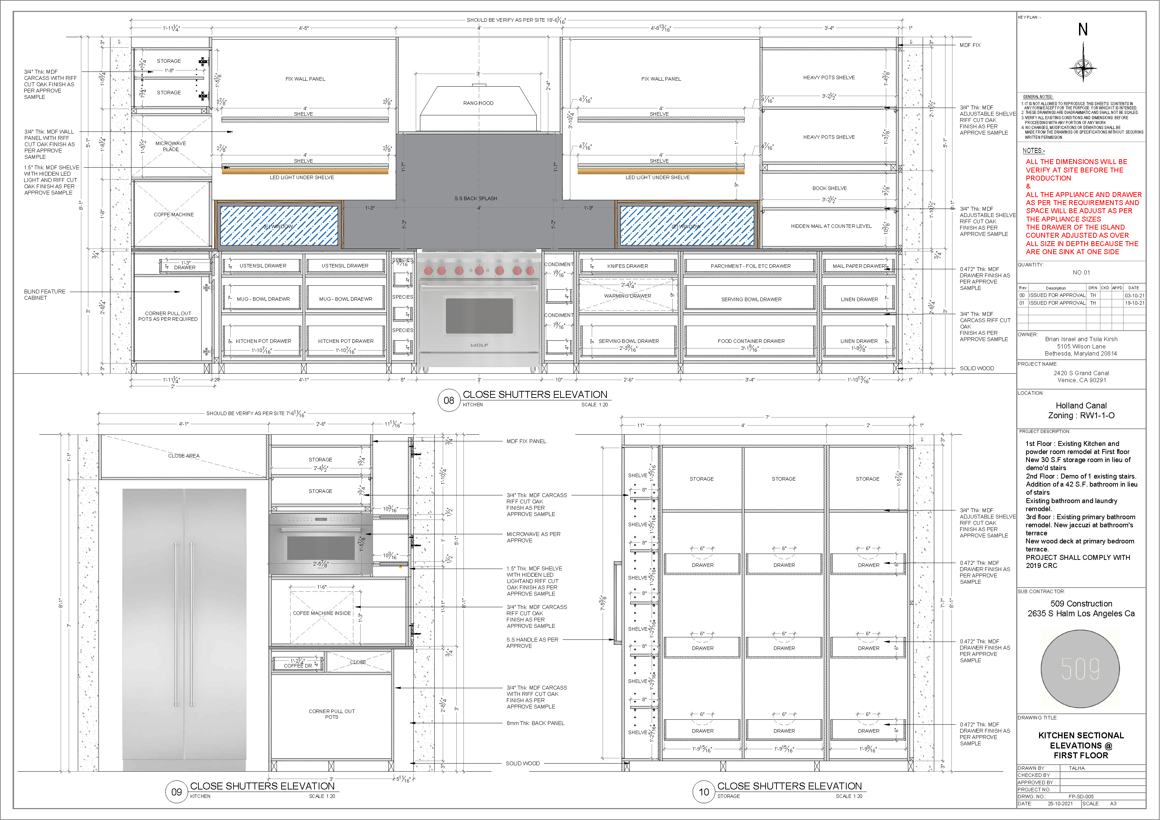Screen dimensions: 1160x820
Task: Click the drawing number 09 circle
Action: pos(176,792)
